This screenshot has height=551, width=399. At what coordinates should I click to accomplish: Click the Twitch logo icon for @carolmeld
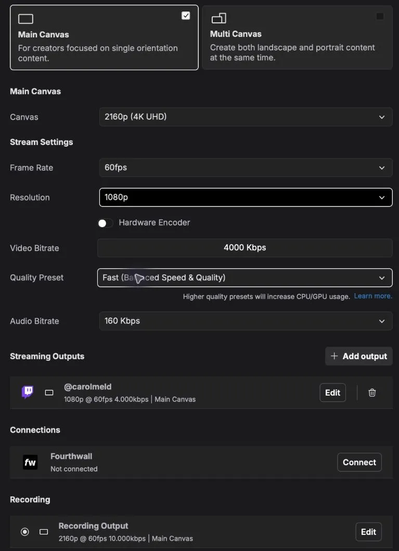[x=28, y=392]
